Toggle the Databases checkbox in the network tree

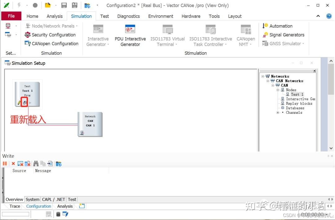click(x=283, y=108)
